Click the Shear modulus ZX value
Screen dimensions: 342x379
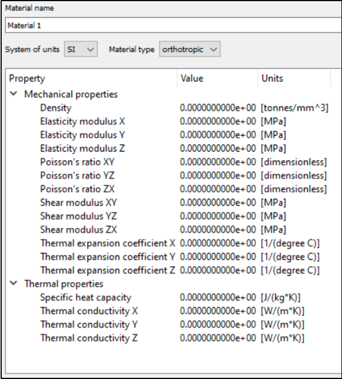click(x=218, y=229)
